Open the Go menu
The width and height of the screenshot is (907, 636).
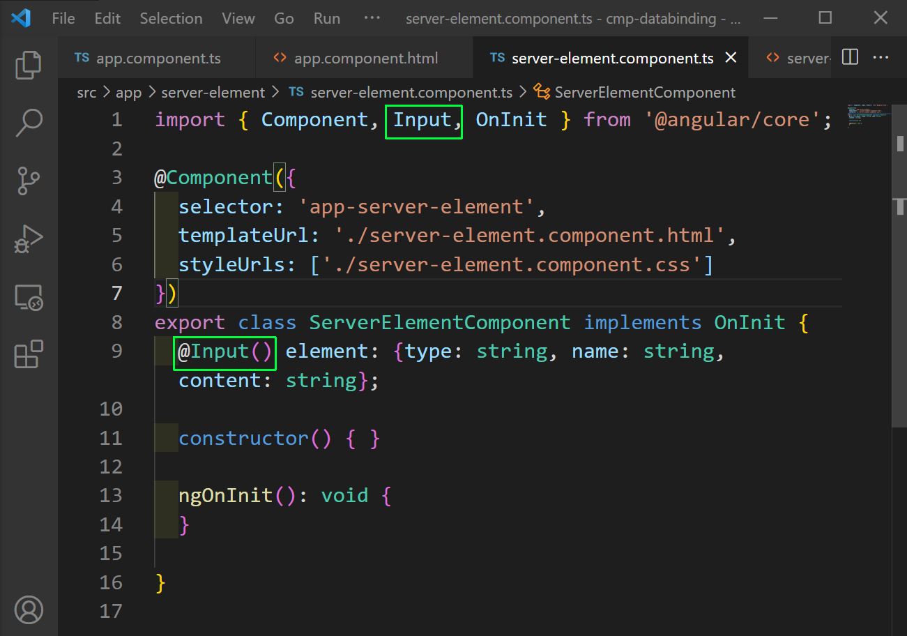tap(284, 18)
